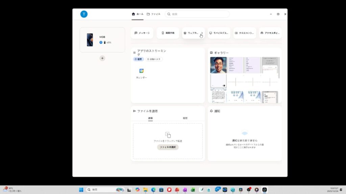
Task: Open the アクセスポイント hotspot feature
Action: click(x=270, y=33)
